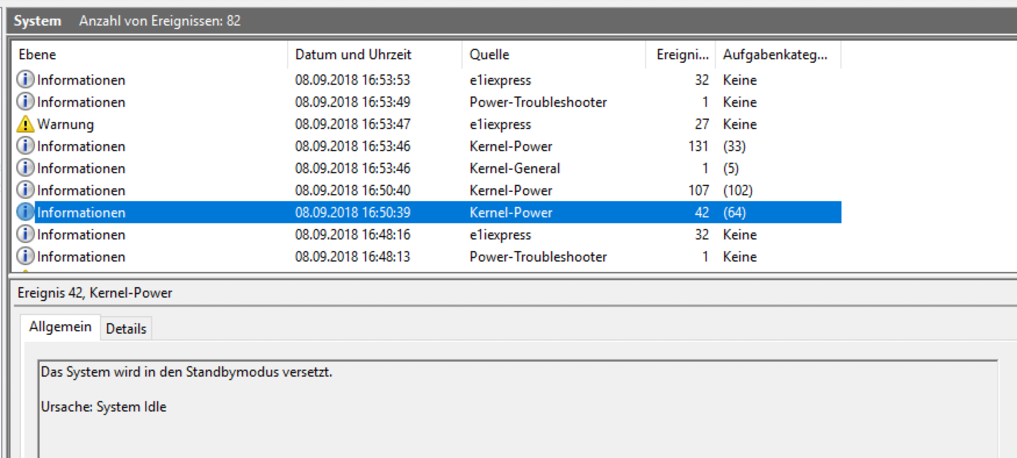Click the event description text box
This screenshot has width=1017, height=458.
[x=518, y=409]
